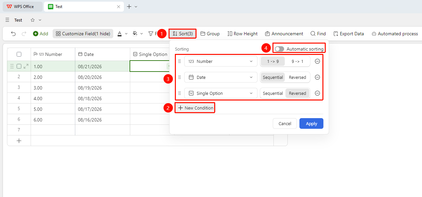The image size is (422, 197).
Task: Open the Date field dropdown in Sorting
Action: coord(221,77)
